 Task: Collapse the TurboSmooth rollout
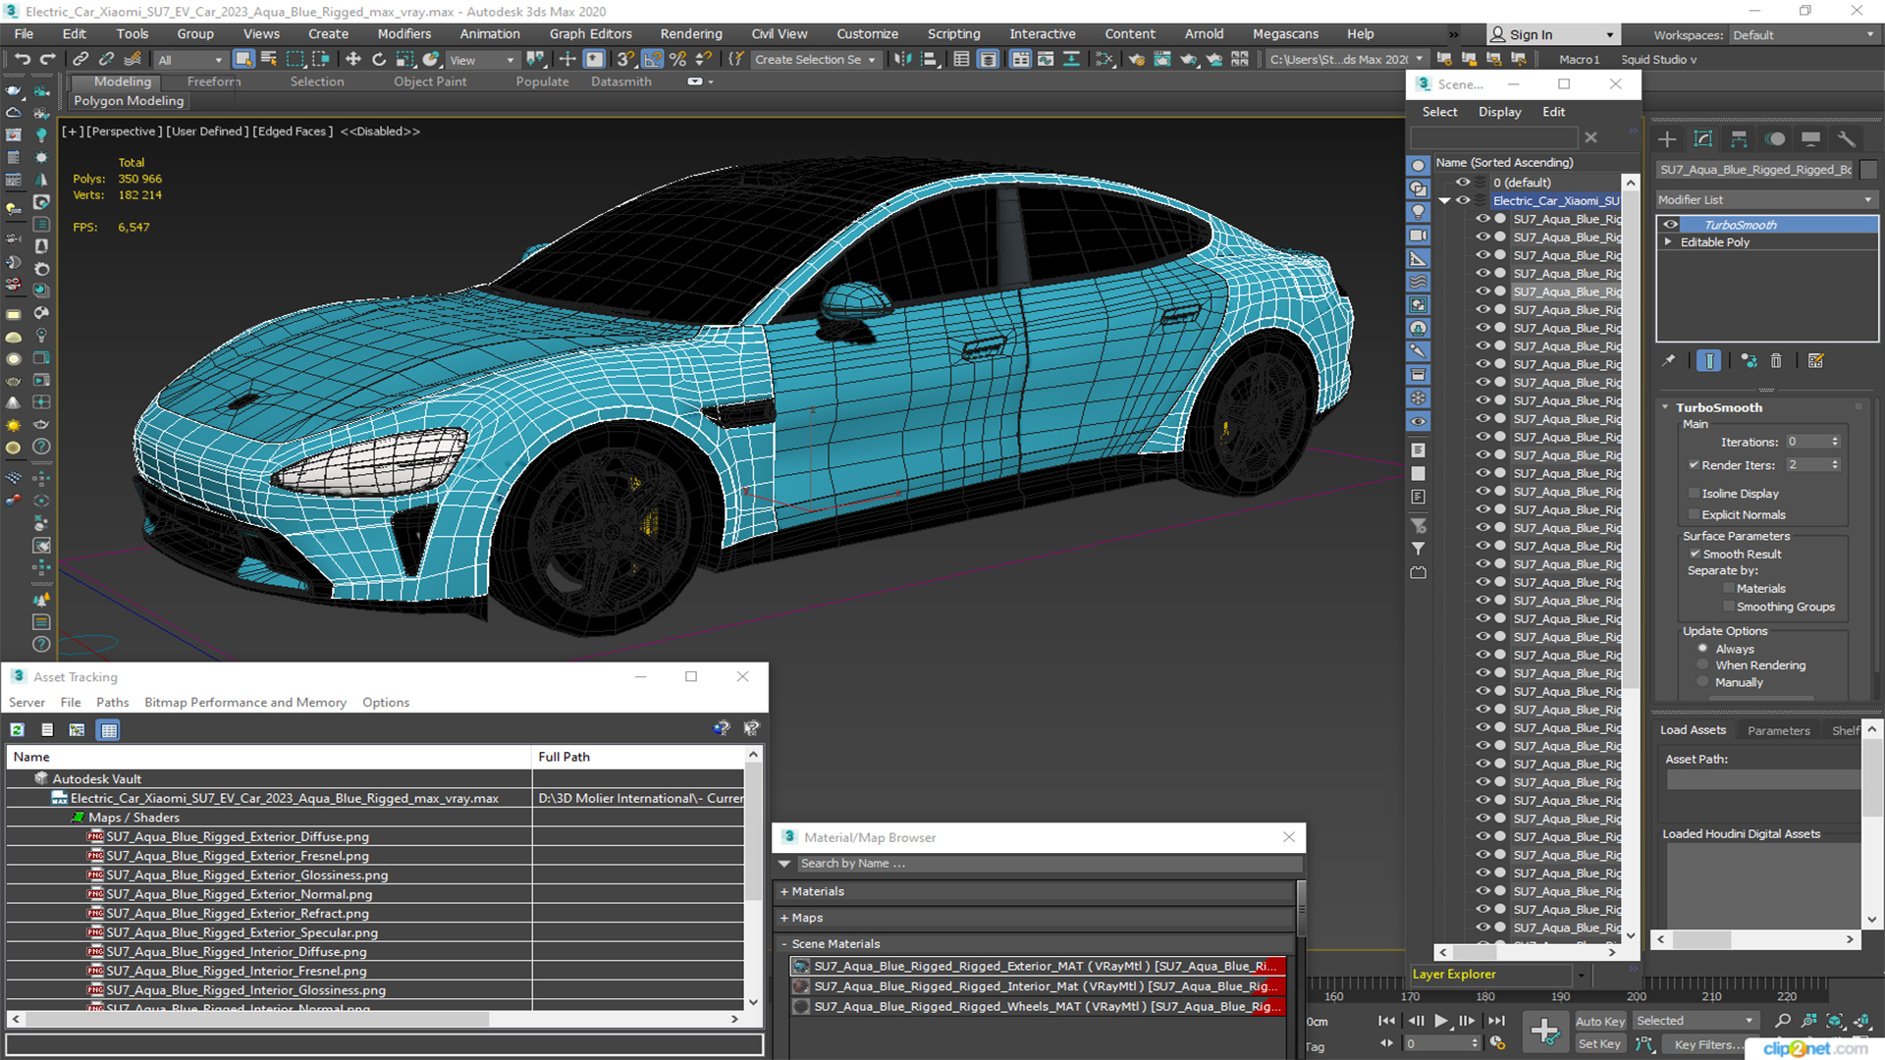click(x=1665, y=407)
